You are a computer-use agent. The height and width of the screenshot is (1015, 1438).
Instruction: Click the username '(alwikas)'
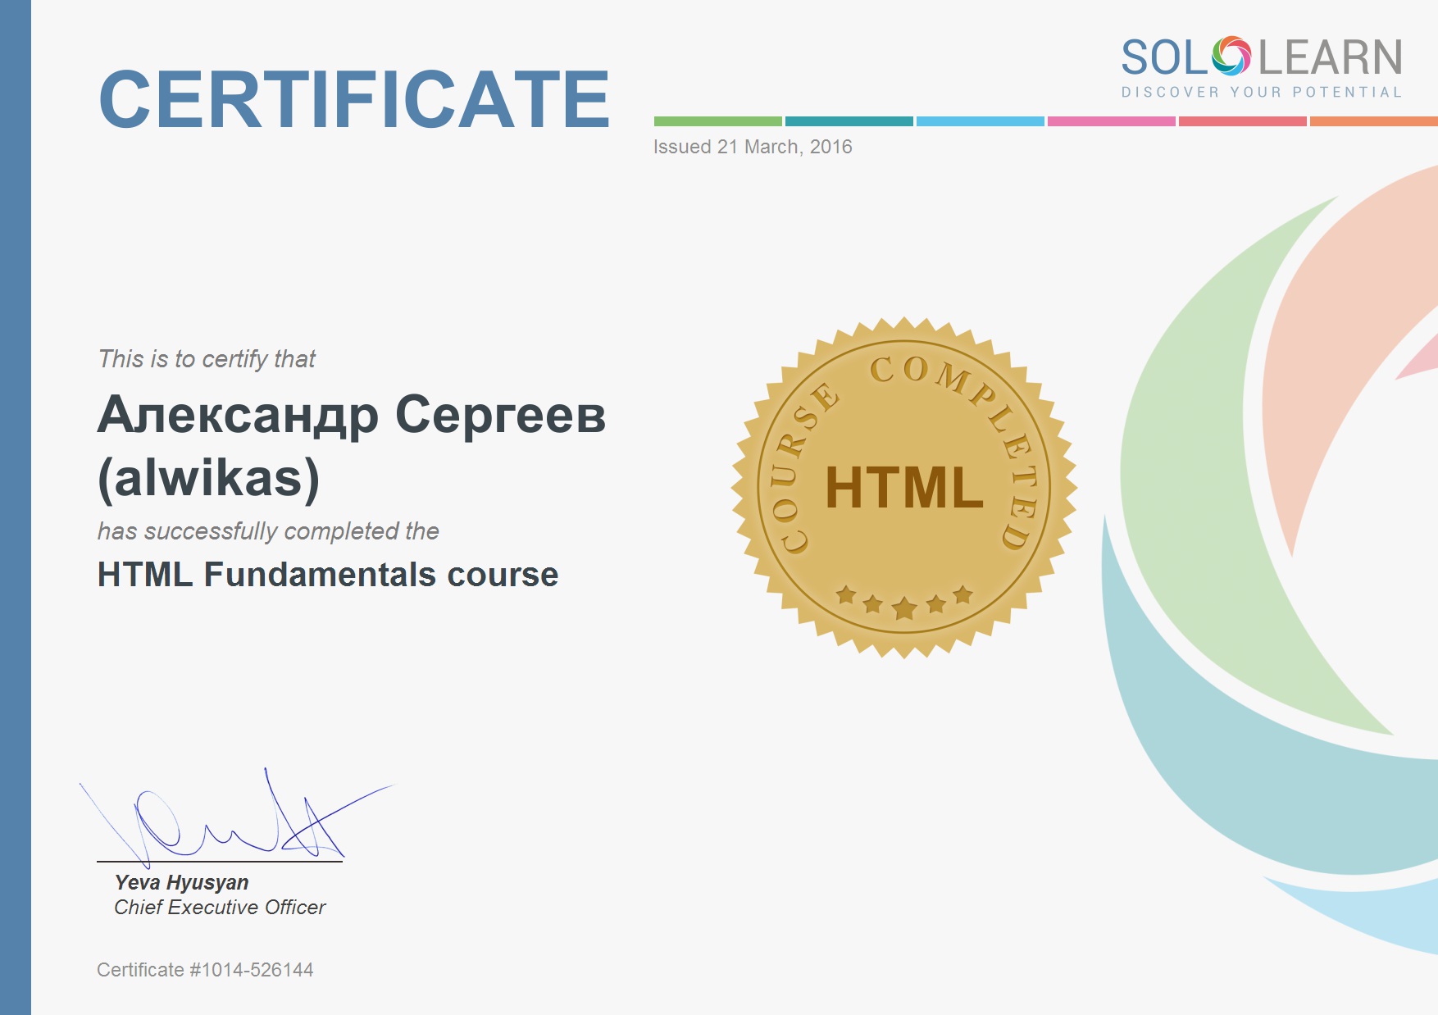click(x=209, y=478)
